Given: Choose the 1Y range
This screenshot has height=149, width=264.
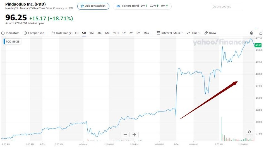Looking at the screenshot, I should click(124, 33).
